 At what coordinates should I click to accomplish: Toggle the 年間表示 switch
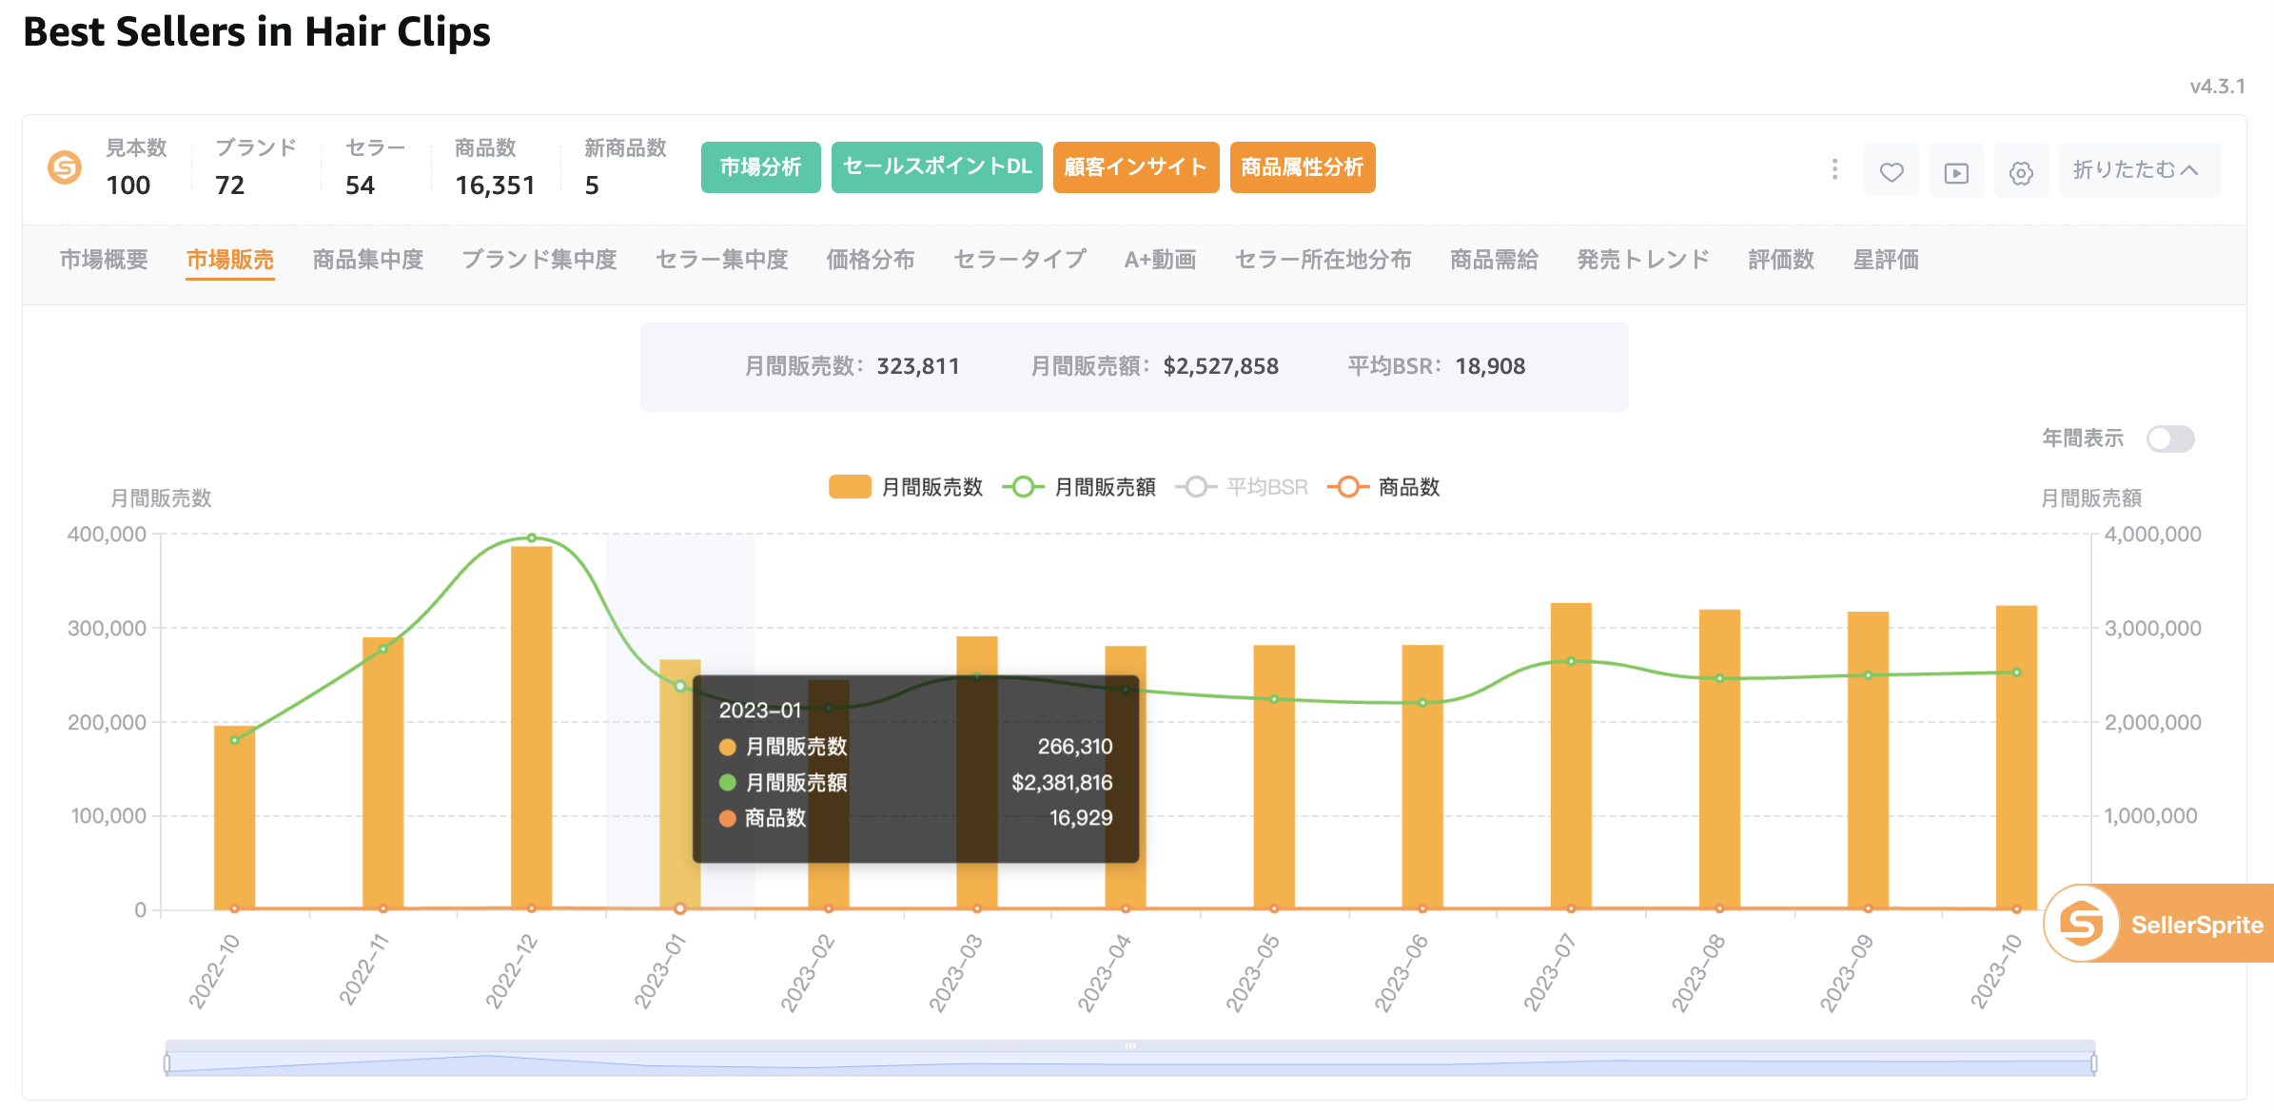pos(2170,439)
